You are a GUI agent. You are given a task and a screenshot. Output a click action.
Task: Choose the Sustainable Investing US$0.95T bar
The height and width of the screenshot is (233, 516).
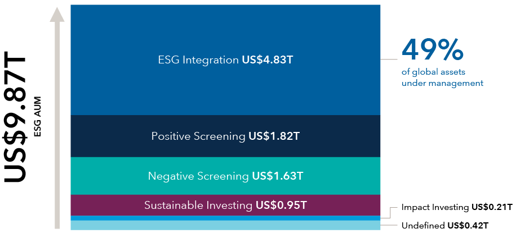pyautogui.click(x=225, y=205)
